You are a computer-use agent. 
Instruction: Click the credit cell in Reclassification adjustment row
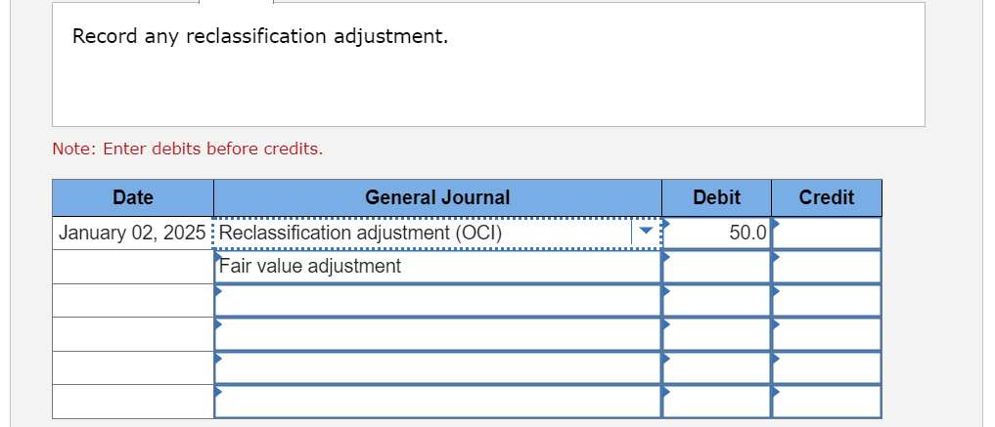[826, 234]
